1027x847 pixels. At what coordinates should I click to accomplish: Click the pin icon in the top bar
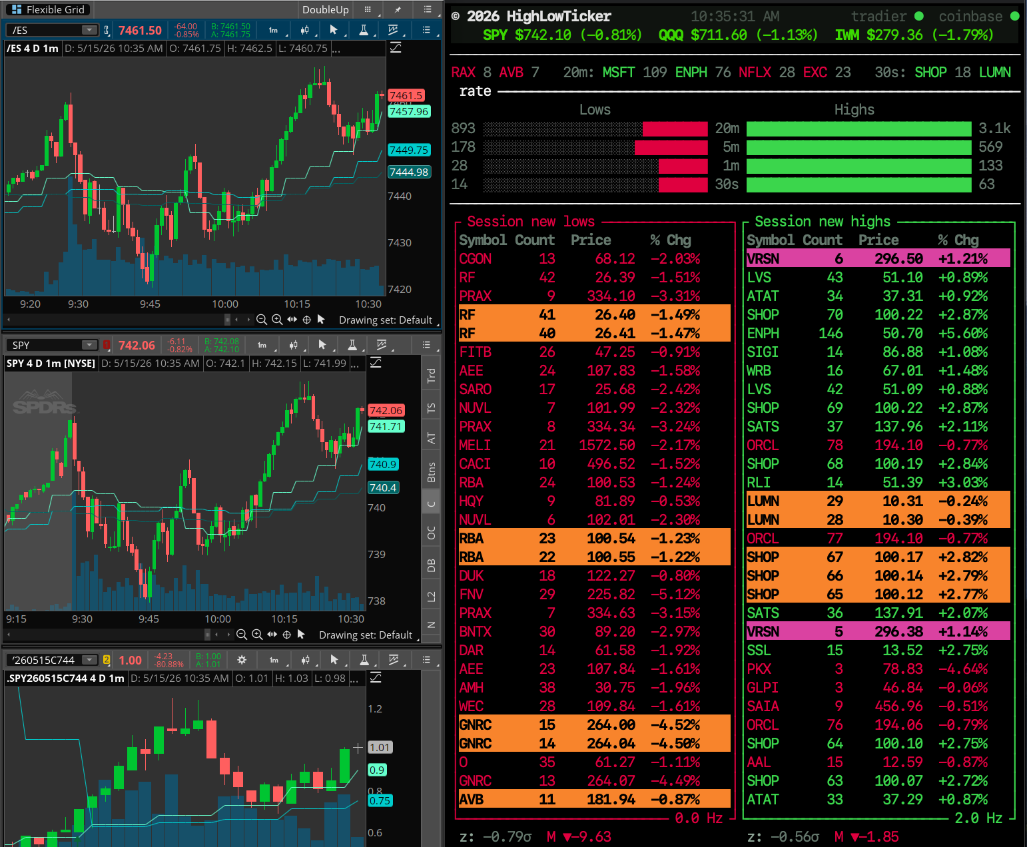click(398, 9)
